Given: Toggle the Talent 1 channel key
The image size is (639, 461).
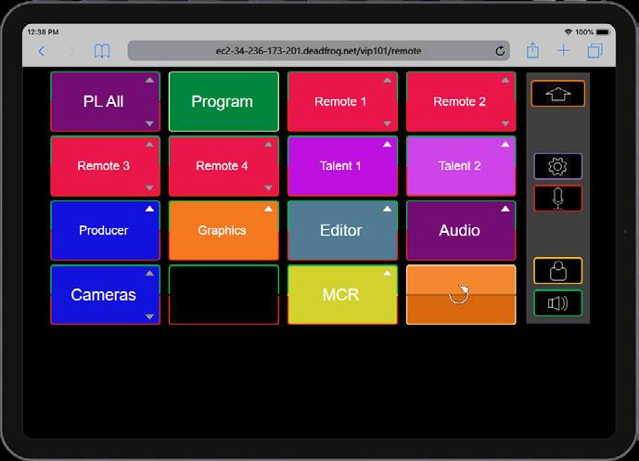Looking at the screenshot, I should (x=342, y=166).
